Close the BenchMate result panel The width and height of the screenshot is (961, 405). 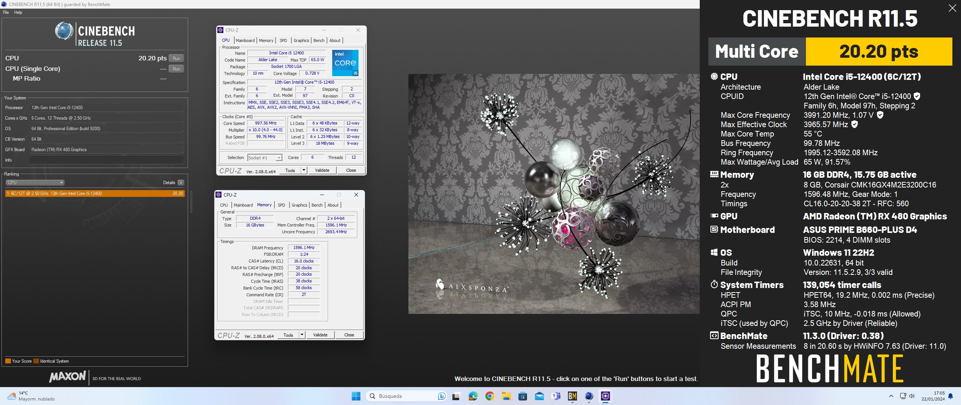952,8
